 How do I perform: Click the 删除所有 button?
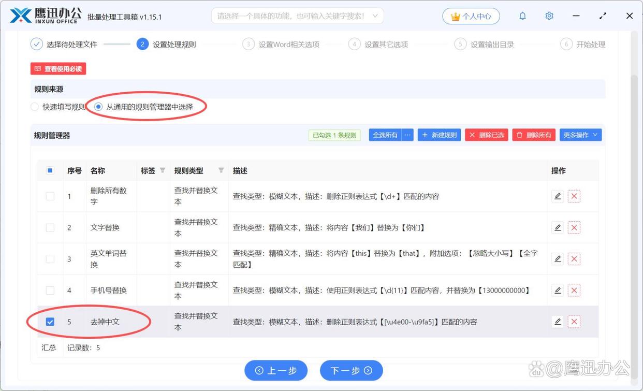pos(534,135)
